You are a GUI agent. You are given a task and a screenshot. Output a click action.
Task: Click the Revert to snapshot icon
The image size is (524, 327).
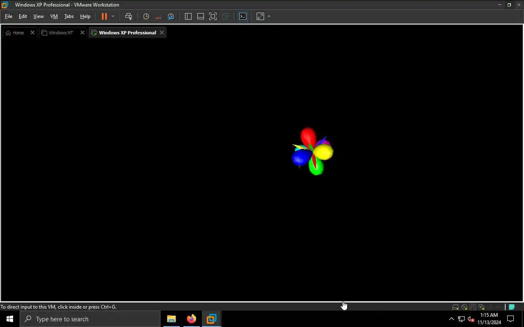click(158, 16)
